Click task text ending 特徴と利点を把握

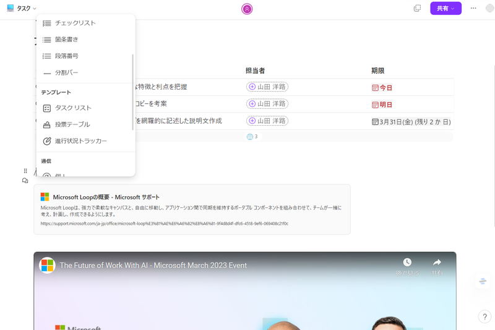[160, 87]
